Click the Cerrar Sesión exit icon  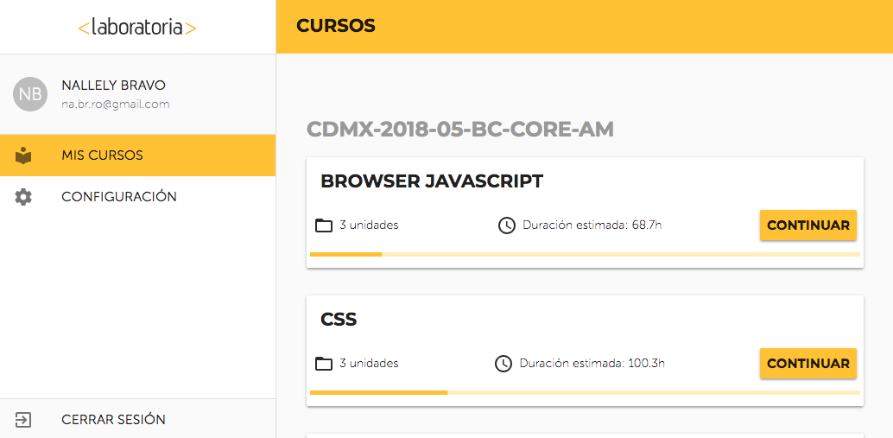tap(23, 421)
